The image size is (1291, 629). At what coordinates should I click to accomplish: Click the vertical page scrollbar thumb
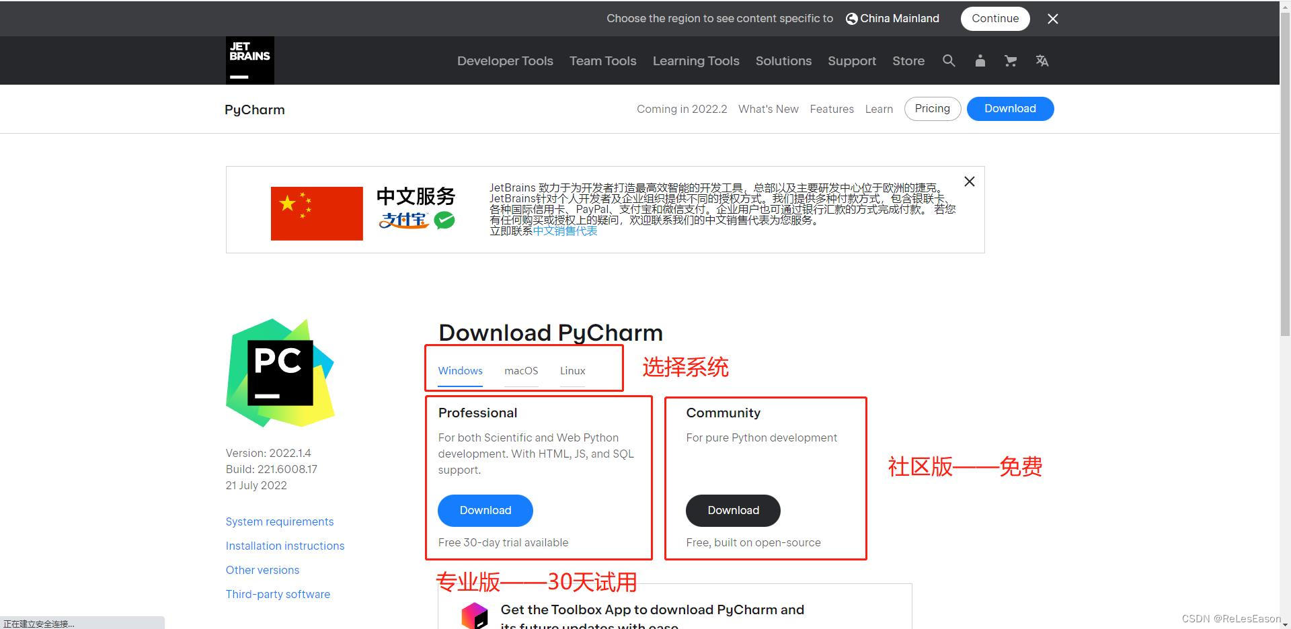(1285, 173)
